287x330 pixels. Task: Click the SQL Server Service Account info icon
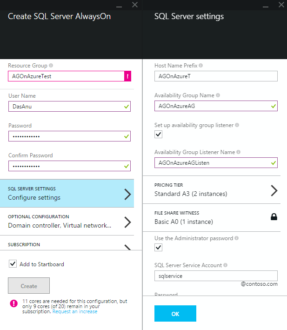(226, 265)
